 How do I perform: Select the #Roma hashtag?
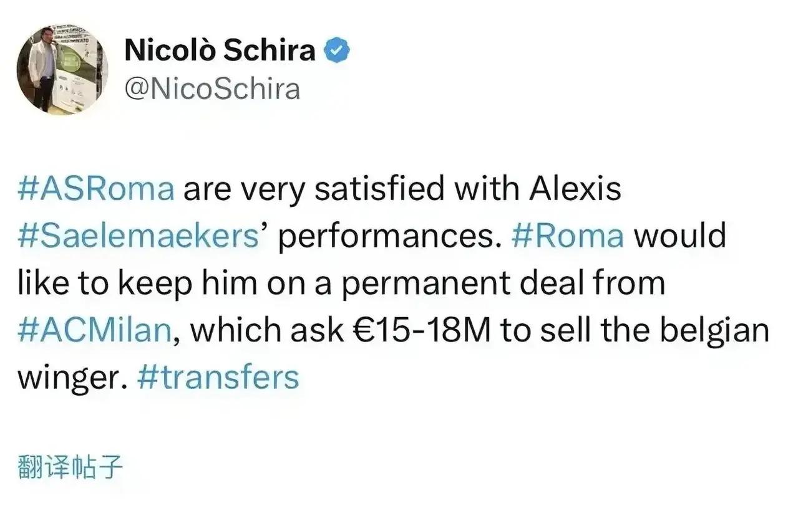tap(567, 236)
